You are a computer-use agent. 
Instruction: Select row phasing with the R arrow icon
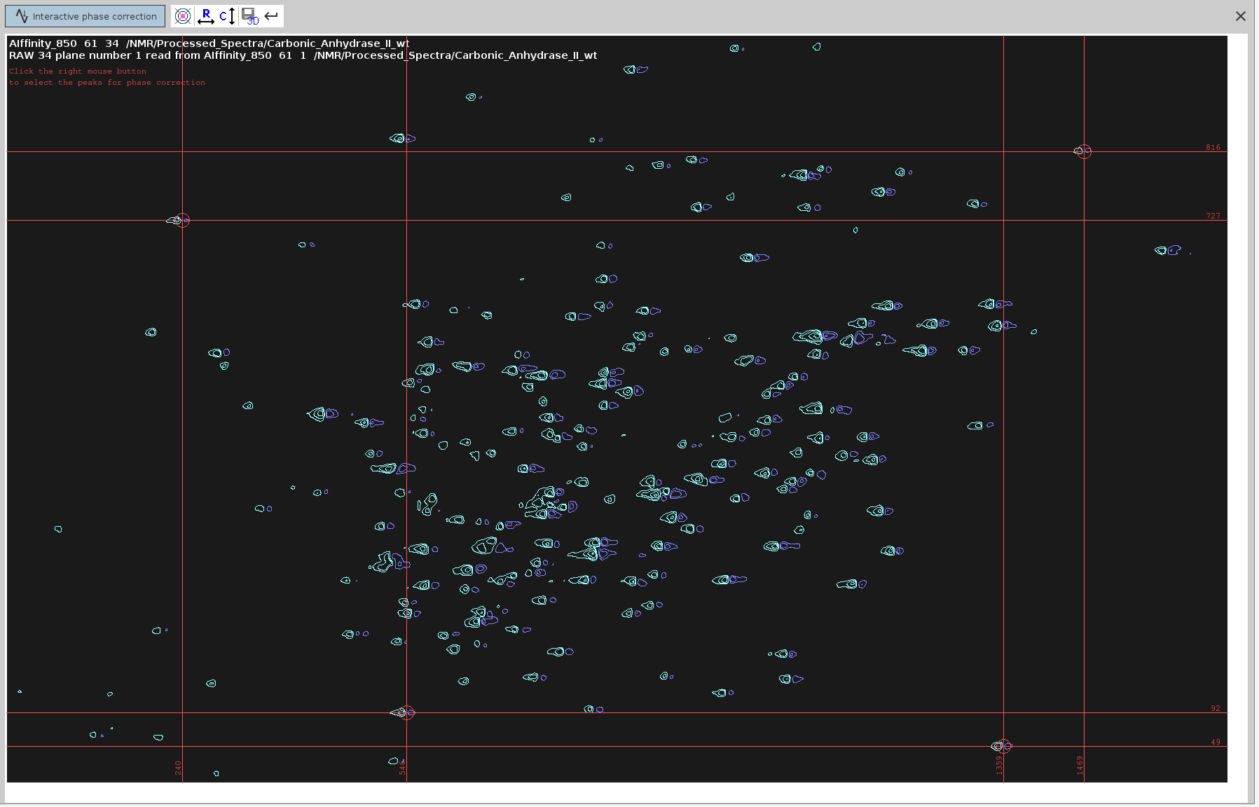pyautogui.click(x=205, y=15)
